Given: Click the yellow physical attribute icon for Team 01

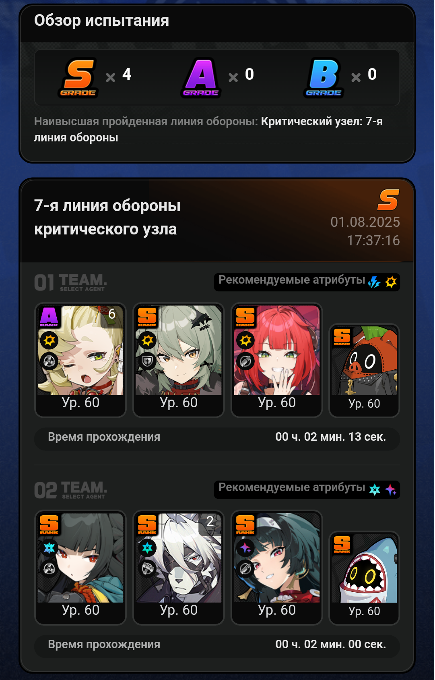Looking at the screenshot, I should pos(391,282).
